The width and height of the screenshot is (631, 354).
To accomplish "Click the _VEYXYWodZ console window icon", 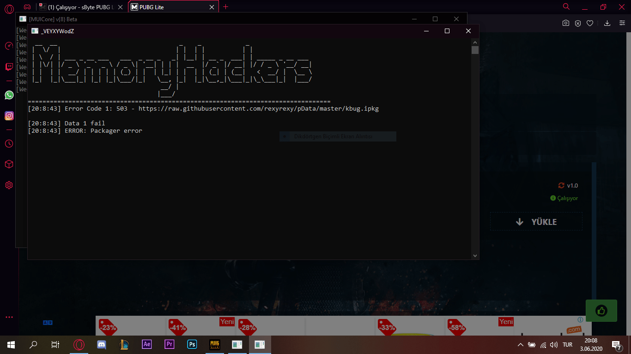I will coord(35,31).
